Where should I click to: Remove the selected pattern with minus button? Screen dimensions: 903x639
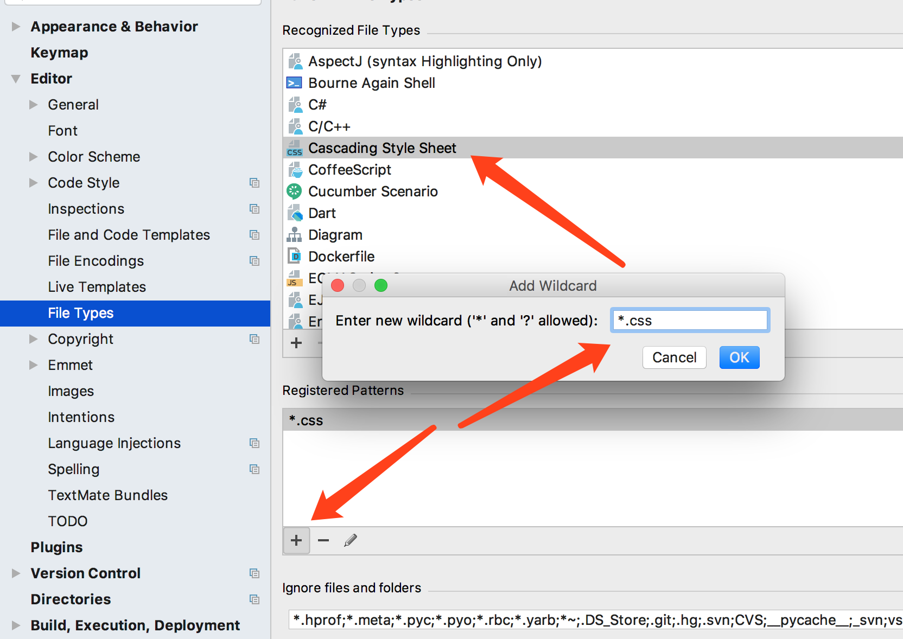tap(323, 540)
